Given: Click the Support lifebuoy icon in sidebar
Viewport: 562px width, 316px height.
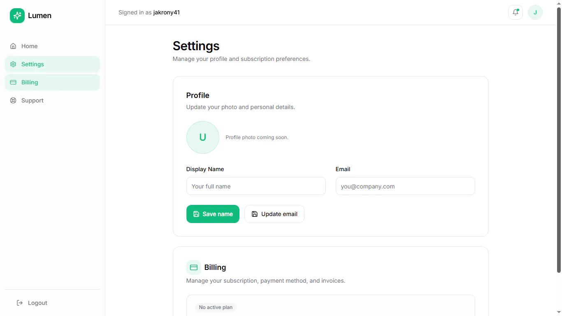Looking at the screenshot, I should point(13,100).
